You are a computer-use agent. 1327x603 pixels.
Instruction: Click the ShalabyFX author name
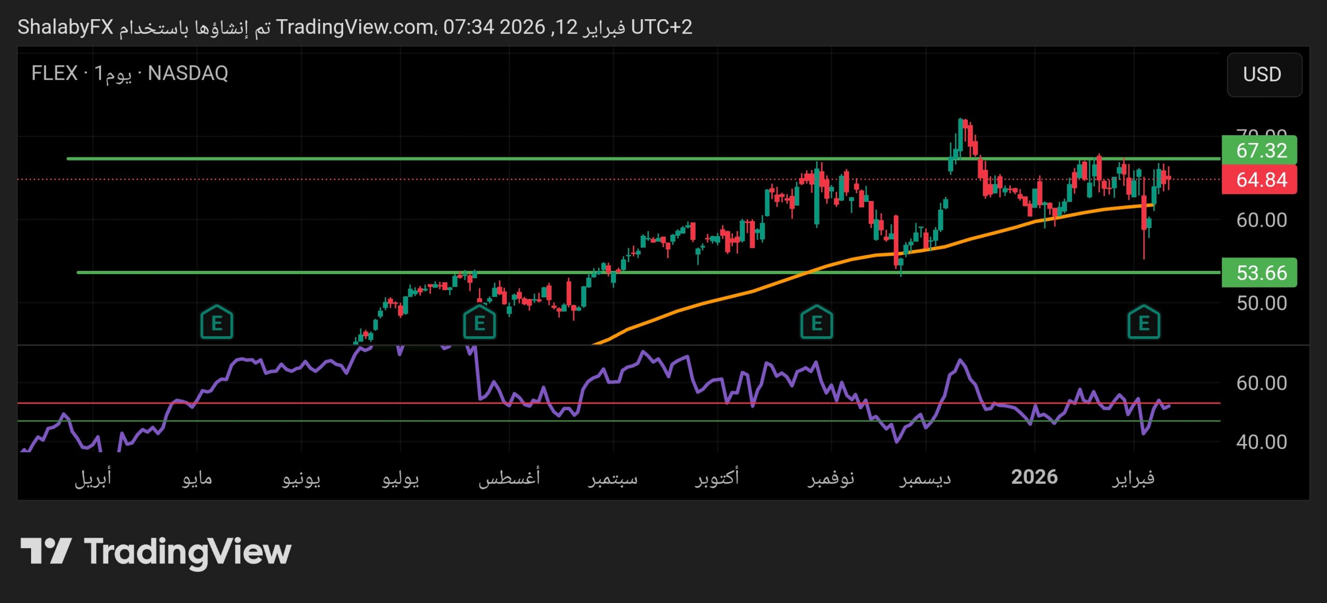point(65,27)
